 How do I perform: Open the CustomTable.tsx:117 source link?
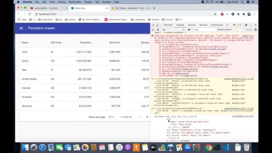click(x=243, y=116)
